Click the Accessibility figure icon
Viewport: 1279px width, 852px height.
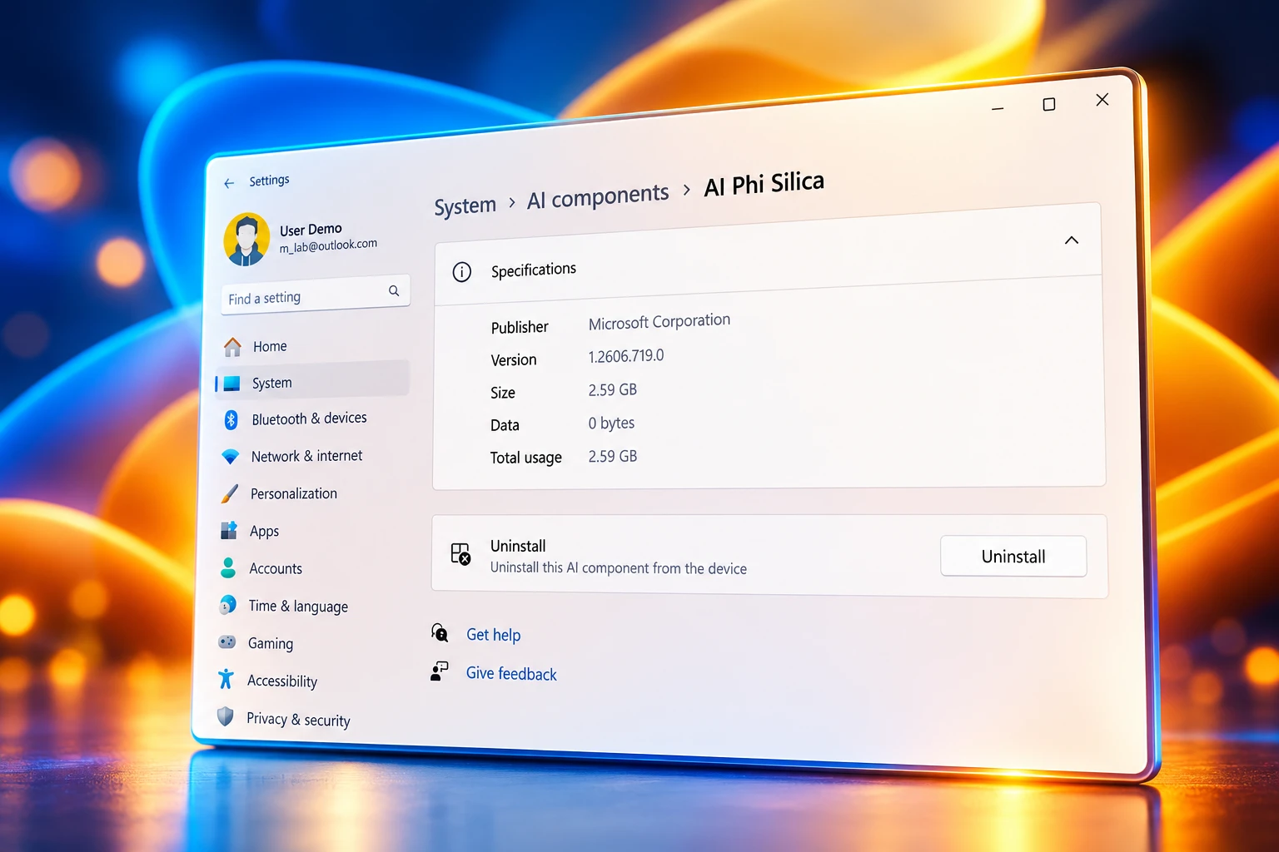coord(226,679)
